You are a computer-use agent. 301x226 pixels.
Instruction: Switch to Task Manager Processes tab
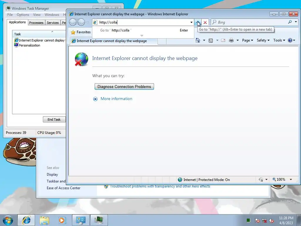coord(36,23)
